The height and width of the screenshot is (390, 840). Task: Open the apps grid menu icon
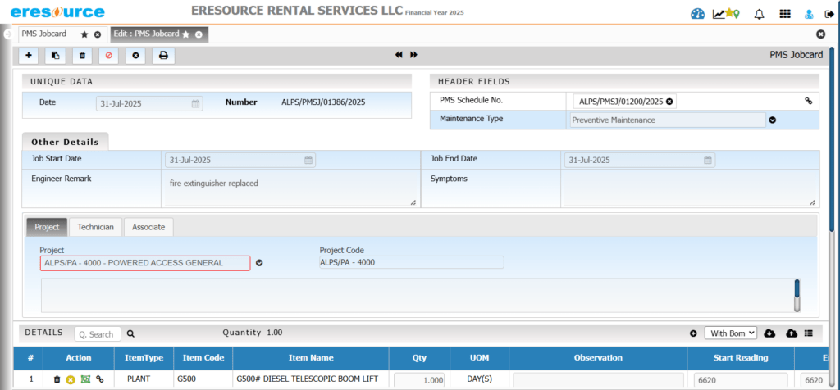pos(784,14)
